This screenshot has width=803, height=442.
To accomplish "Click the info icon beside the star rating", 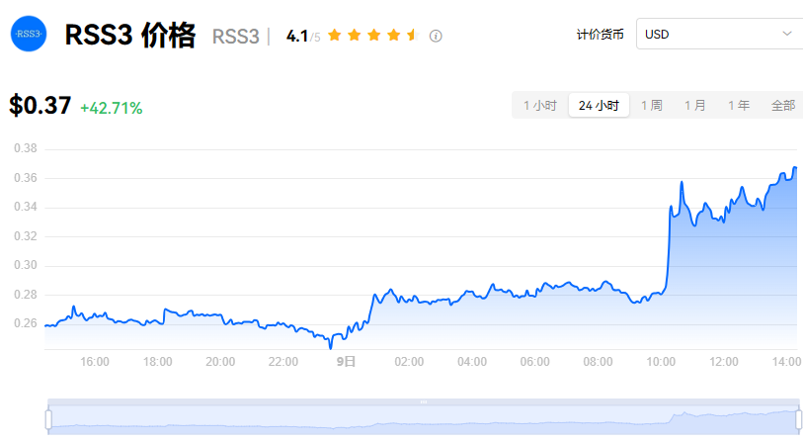I will pos(436,36).
